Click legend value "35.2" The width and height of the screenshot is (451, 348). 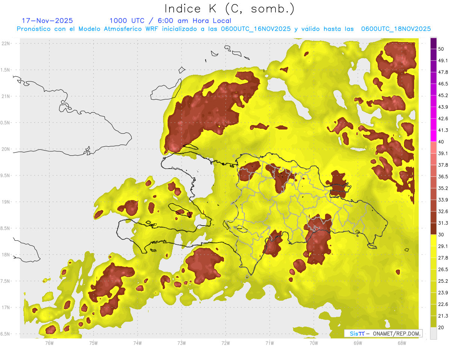pos(443,188)
